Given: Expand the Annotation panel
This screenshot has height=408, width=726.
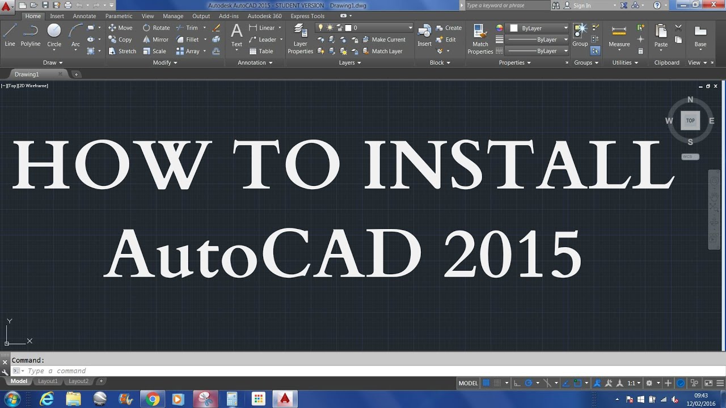Looking at the screenshot, I should (255, 63).
